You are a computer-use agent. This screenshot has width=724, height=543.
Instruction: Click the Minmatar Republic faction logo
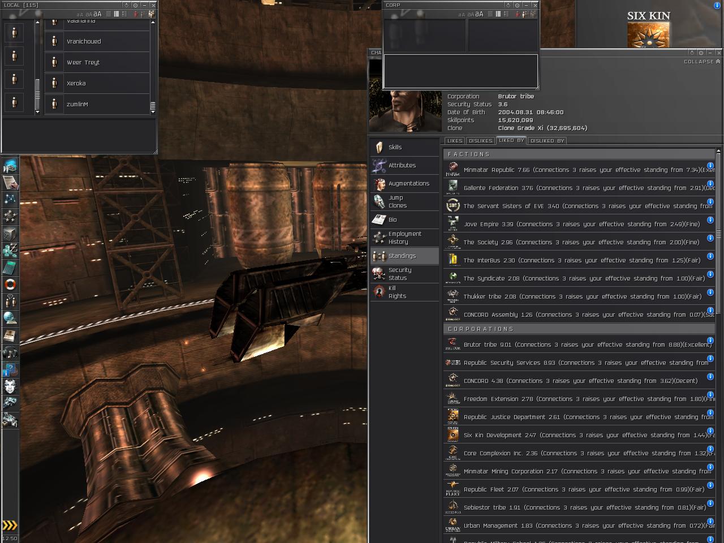[453, 169]
